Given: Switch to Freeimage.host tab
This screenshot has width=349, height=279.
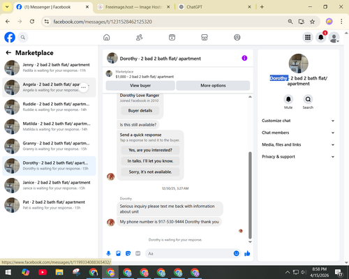Looking at the screenshot, I should click(x=133, y=7).
